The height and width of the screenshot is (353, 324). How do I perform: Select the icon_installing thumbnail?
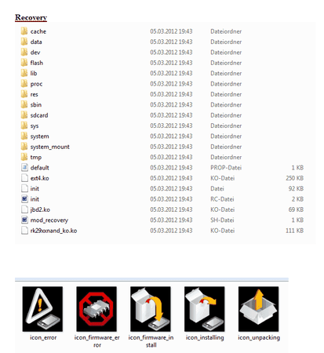coord(205,309)
